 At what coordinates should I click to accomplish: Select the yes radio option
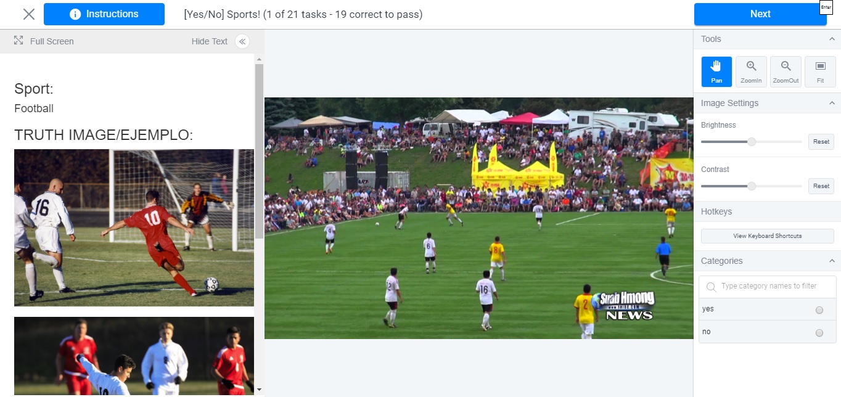(x=819, y=310)
